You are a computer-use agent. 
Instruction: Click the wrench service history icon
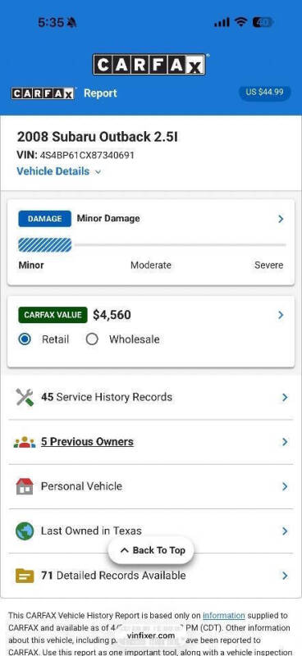(25, 397)
